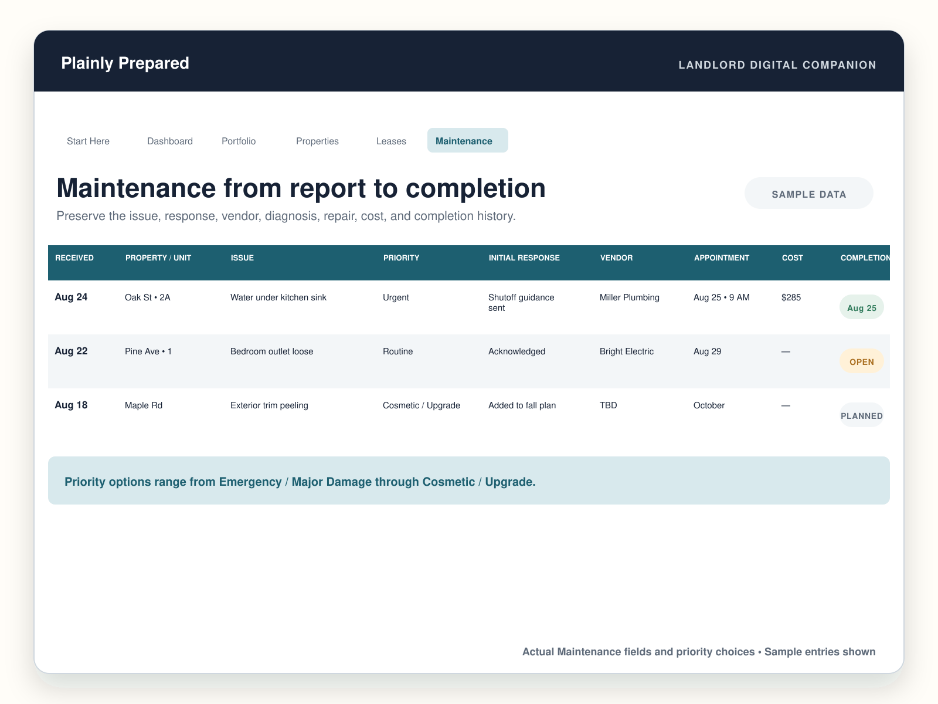Click the Aug 25 • 9 AM appointment

[722, 297]
